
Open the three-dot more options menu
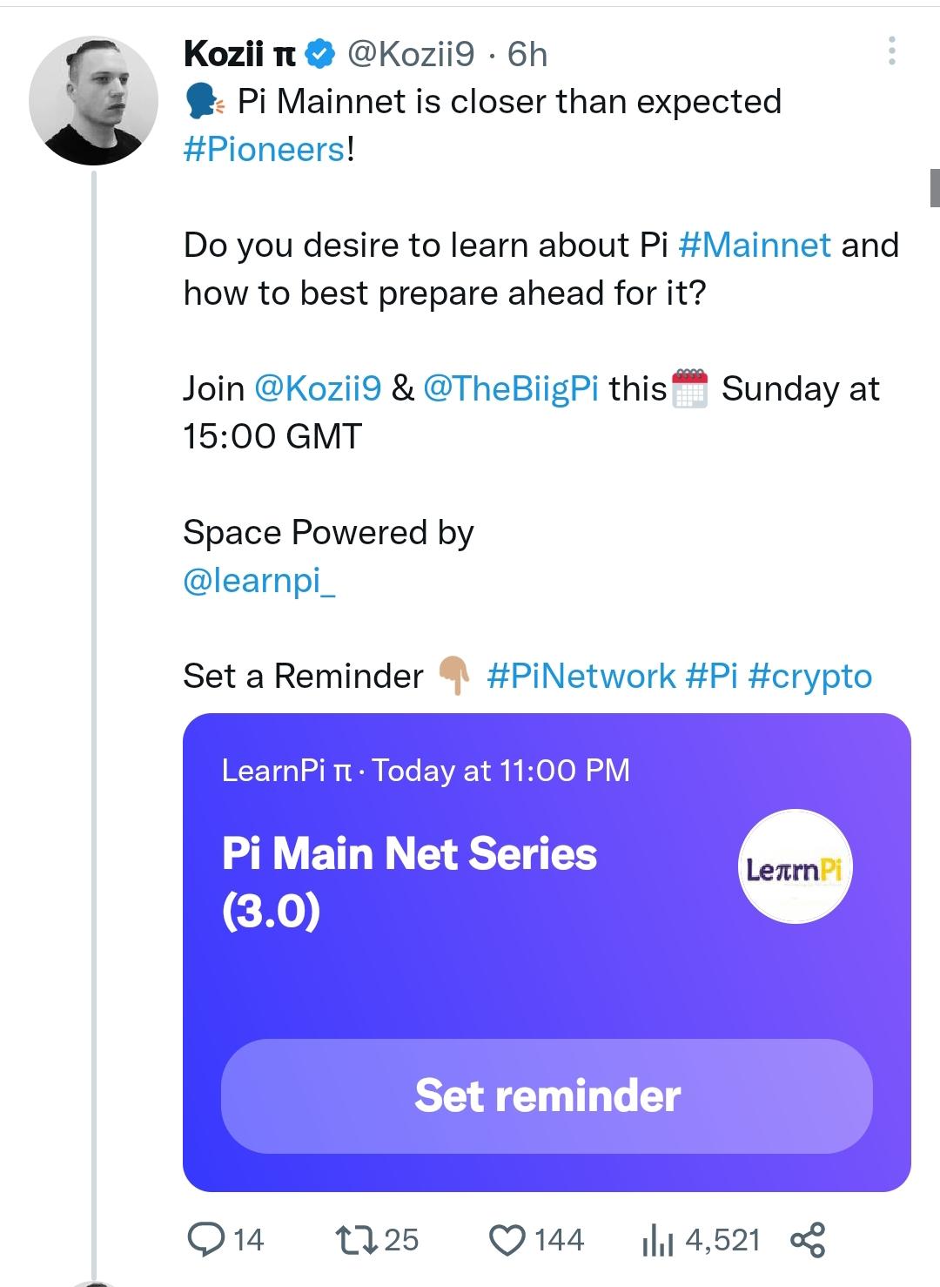click(x=891, y=51)
